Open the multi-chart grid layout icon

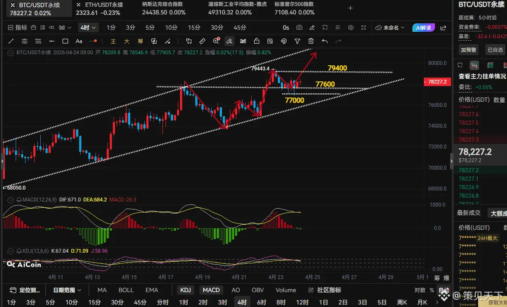[x=43, y=28]
